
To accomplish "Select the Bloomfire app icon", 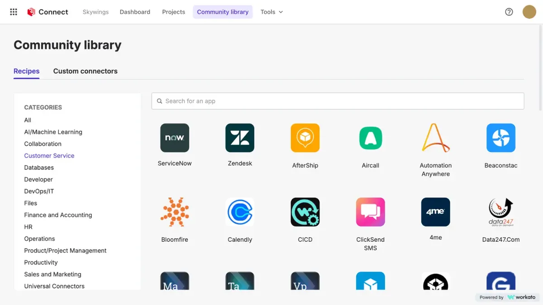I will coord(175,212).
